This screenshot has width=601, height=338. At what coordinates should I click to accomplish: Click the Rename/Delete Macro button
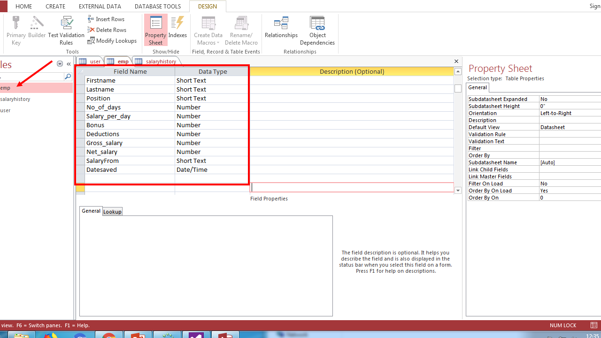pyautogui.click(x=241, y=29)
